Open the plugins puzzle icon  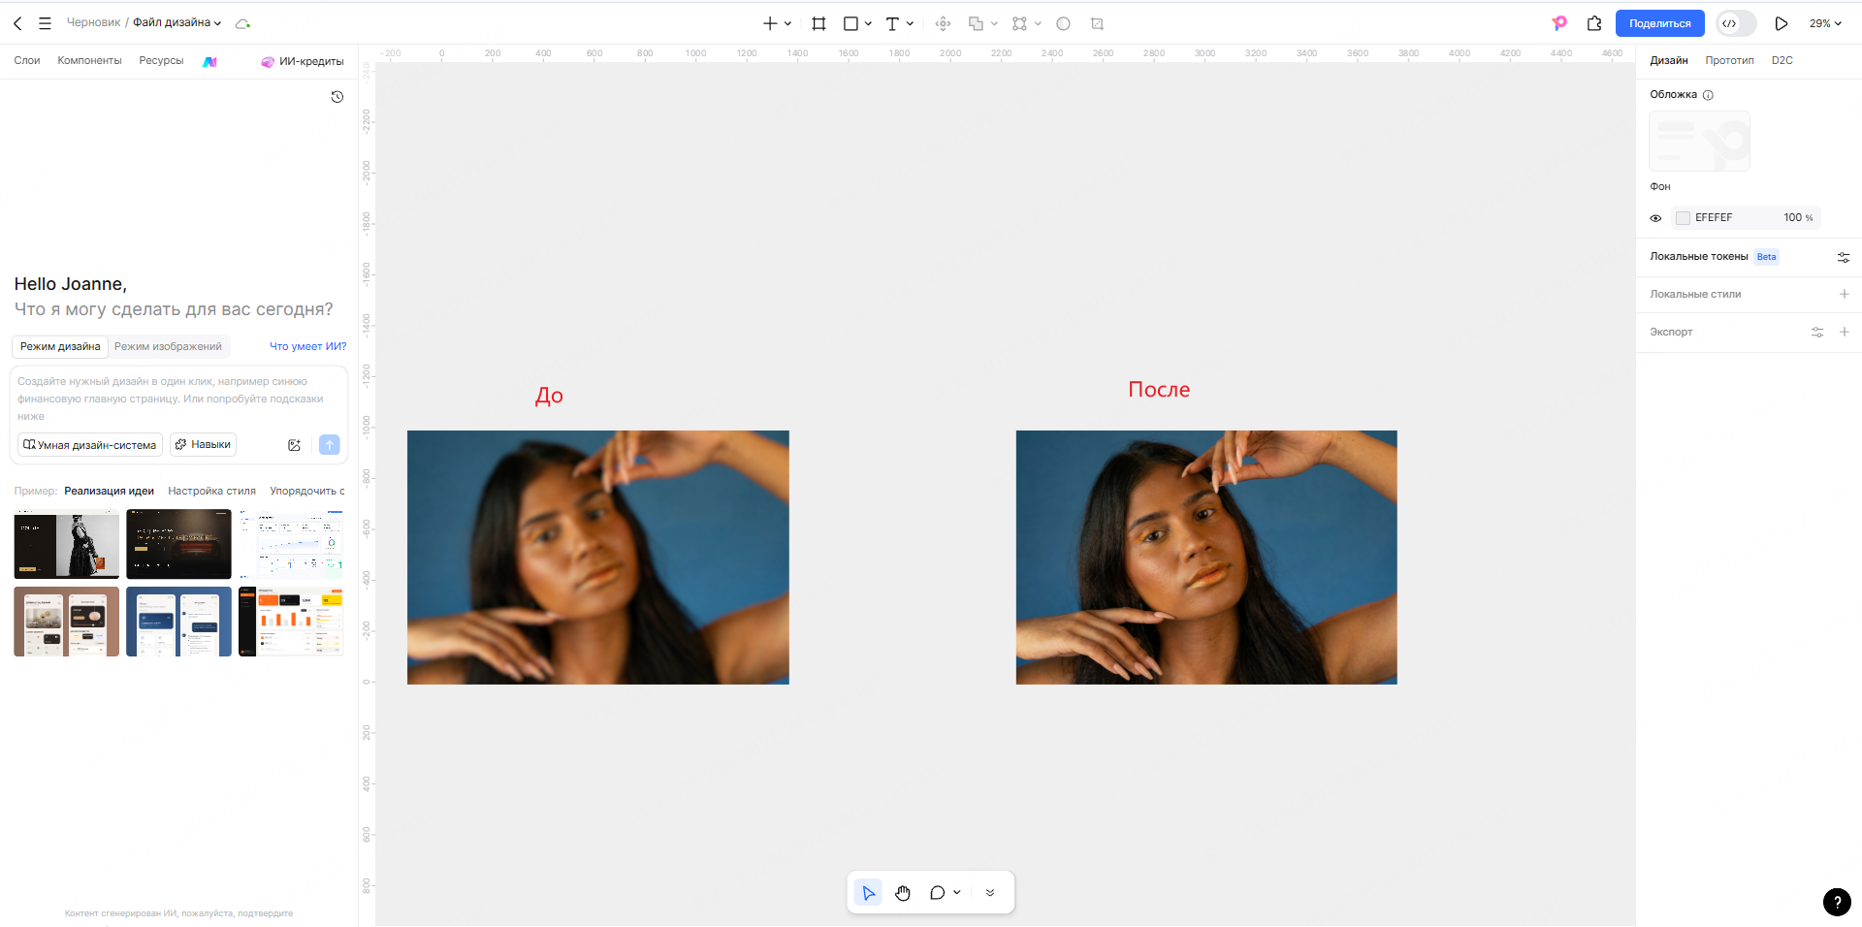pos(1594,23)
